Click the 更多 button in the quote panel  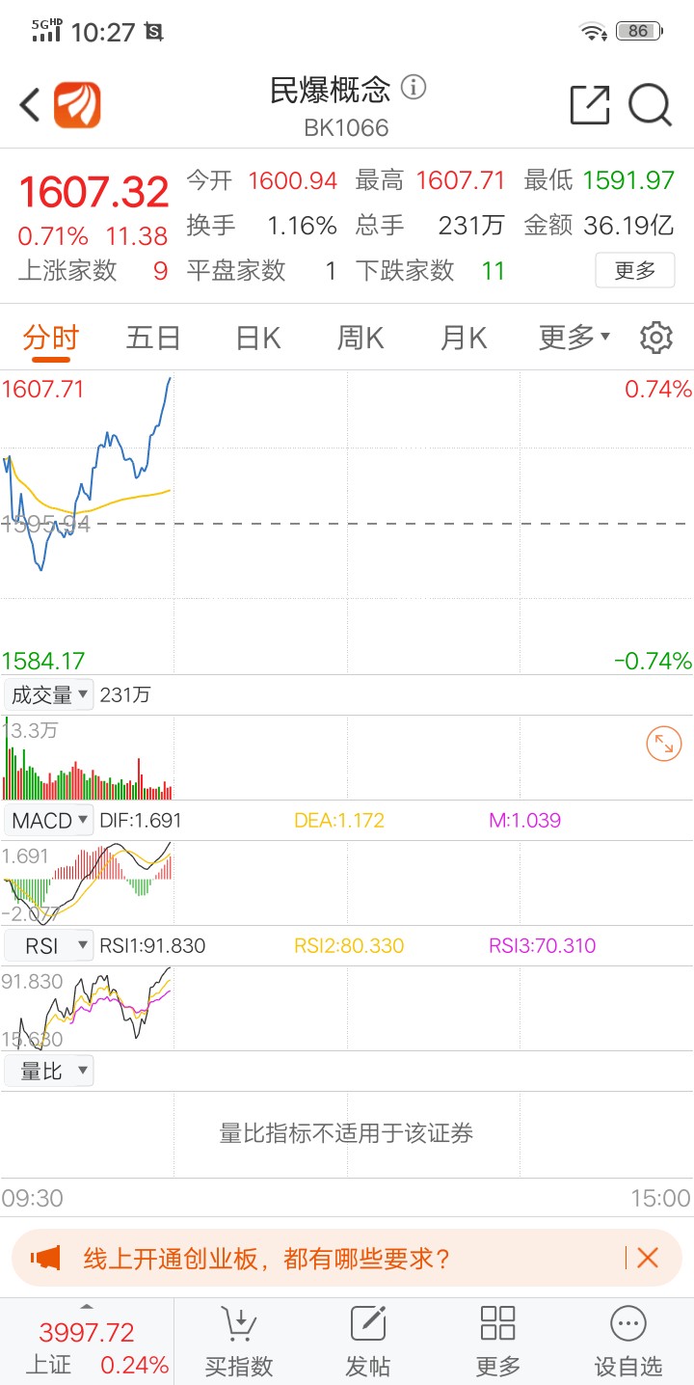635,270
